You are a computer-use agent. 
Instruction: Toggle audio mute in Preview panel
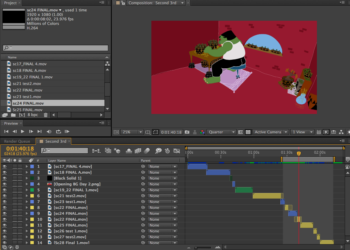(49, 132)
